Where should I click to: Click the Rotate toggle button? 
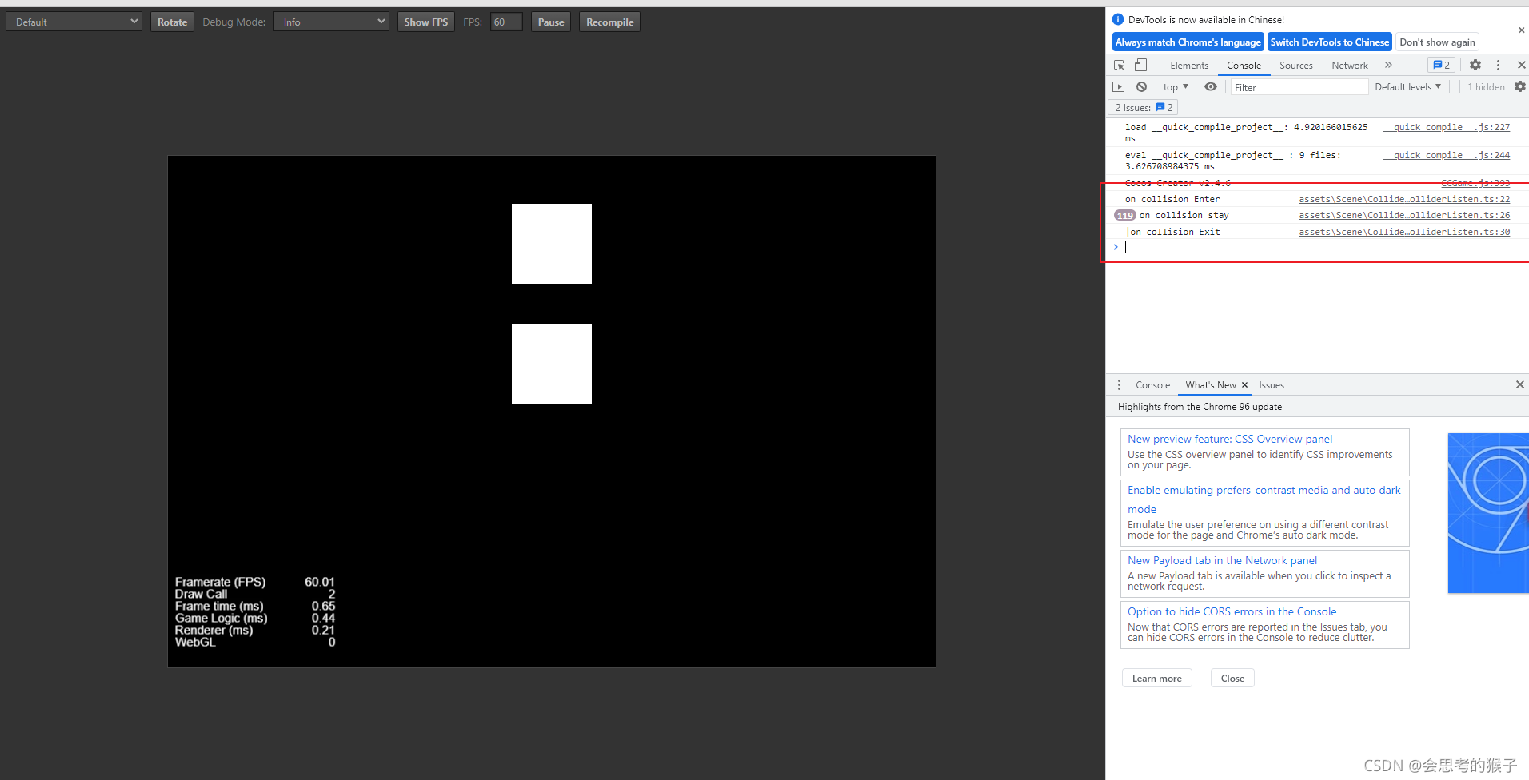coord(171,22)
